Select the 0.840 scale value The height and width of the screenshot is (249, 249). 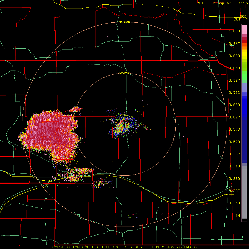234,68
